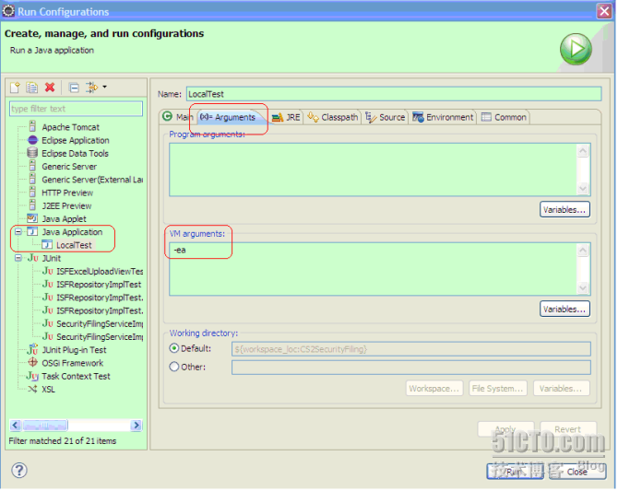Select the Task Context Test icon
The width and height of the screenshot is (618, 491).
point(32,376)
